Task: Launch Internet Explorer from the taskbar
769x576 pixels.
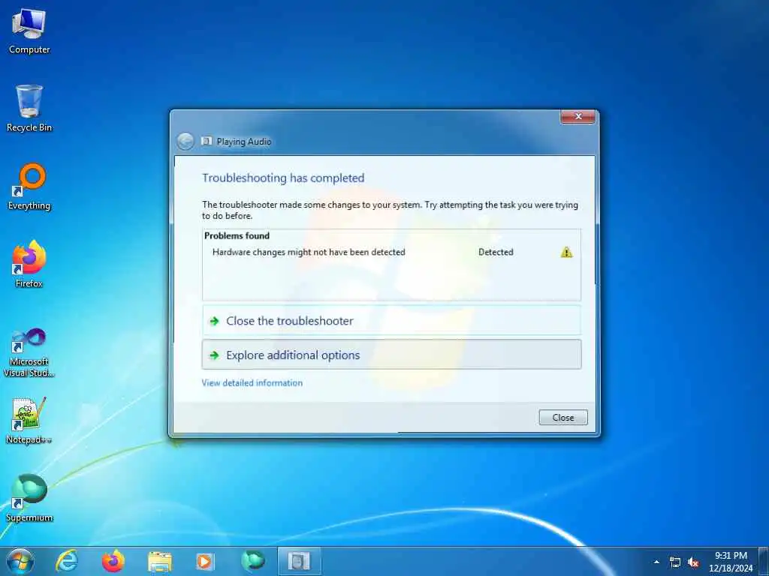Action: coord(67,561)
